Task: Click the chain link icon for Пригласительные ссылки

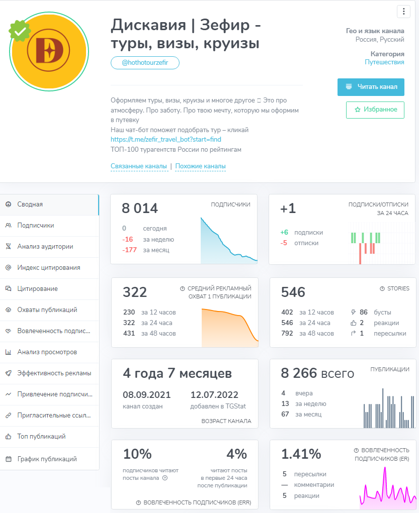Action: coord(8,416)
